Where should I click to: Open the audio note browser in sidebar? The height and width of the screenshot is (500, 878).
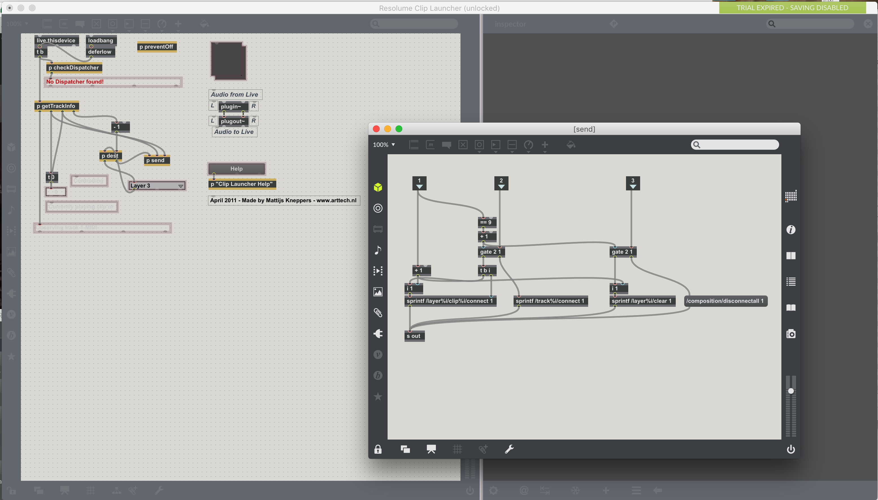click(378, 250)
